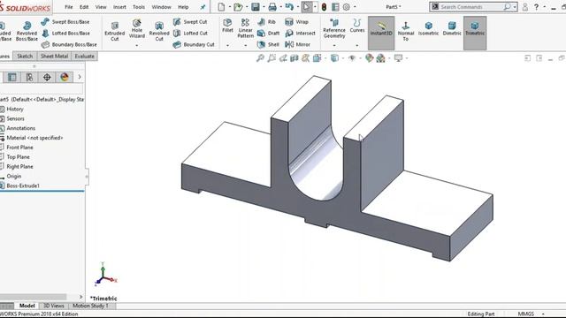Image resolution: width=566 pixels, height=318 pixels.
Task: Switch to the Sheet Metal tab
Action: click(54, 57)
